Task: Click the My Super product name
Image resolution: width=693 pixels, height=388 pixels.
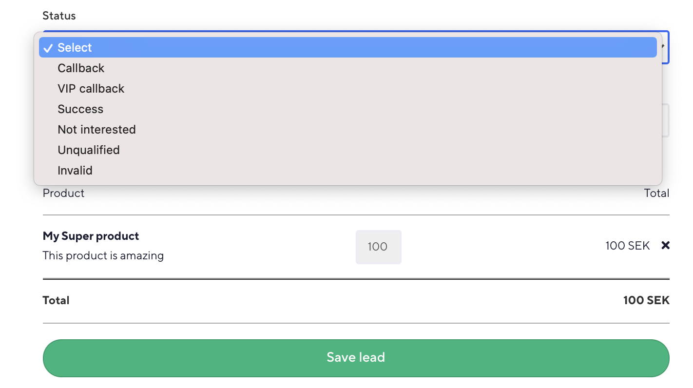Action: pyautogui.click(x=91, y=236)
